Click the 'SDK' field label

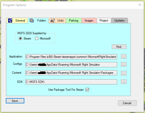20,82
